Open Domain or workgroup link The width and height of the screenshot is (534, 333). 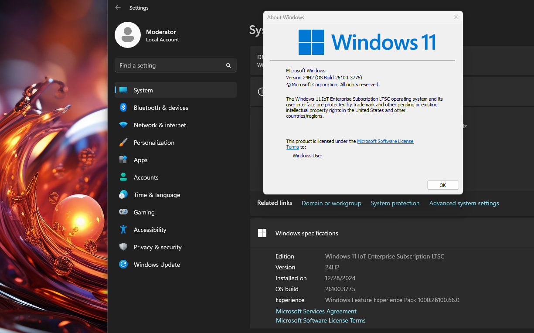[x=331, y=203]
